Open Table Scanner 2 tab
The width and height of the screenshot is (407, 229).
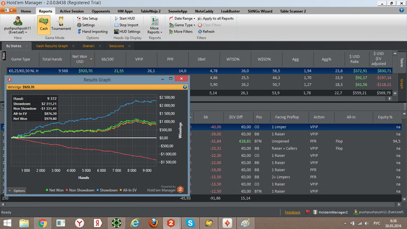click(x=293, y=11)
